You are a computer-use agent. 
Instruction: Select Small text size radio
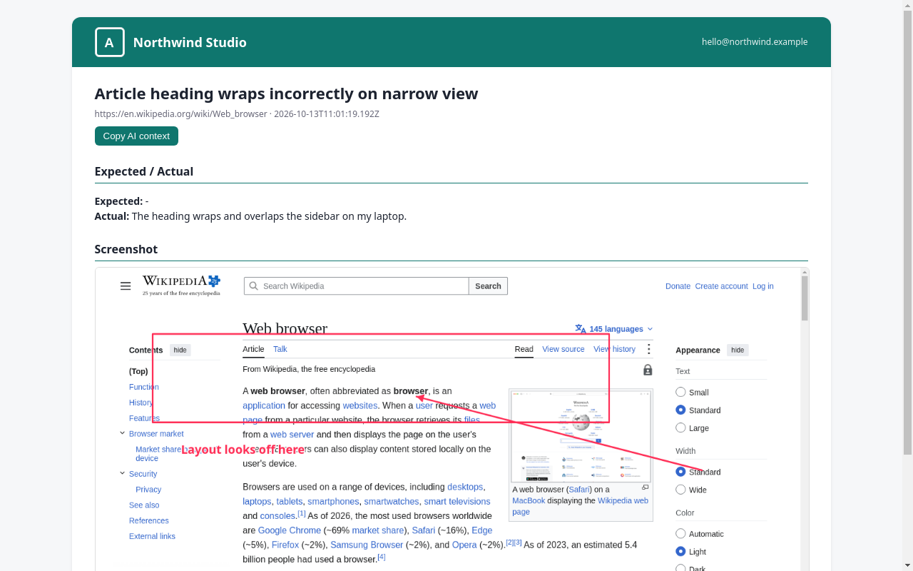(680, 392)
